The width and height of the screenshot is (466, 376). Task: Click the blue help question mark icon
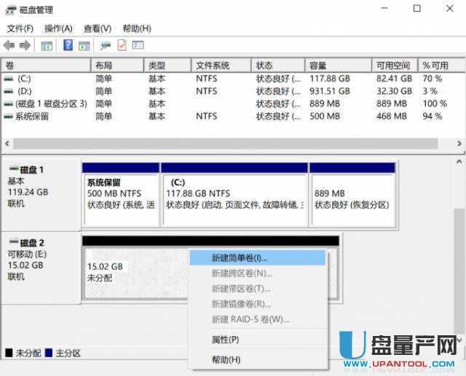point(68,45)
